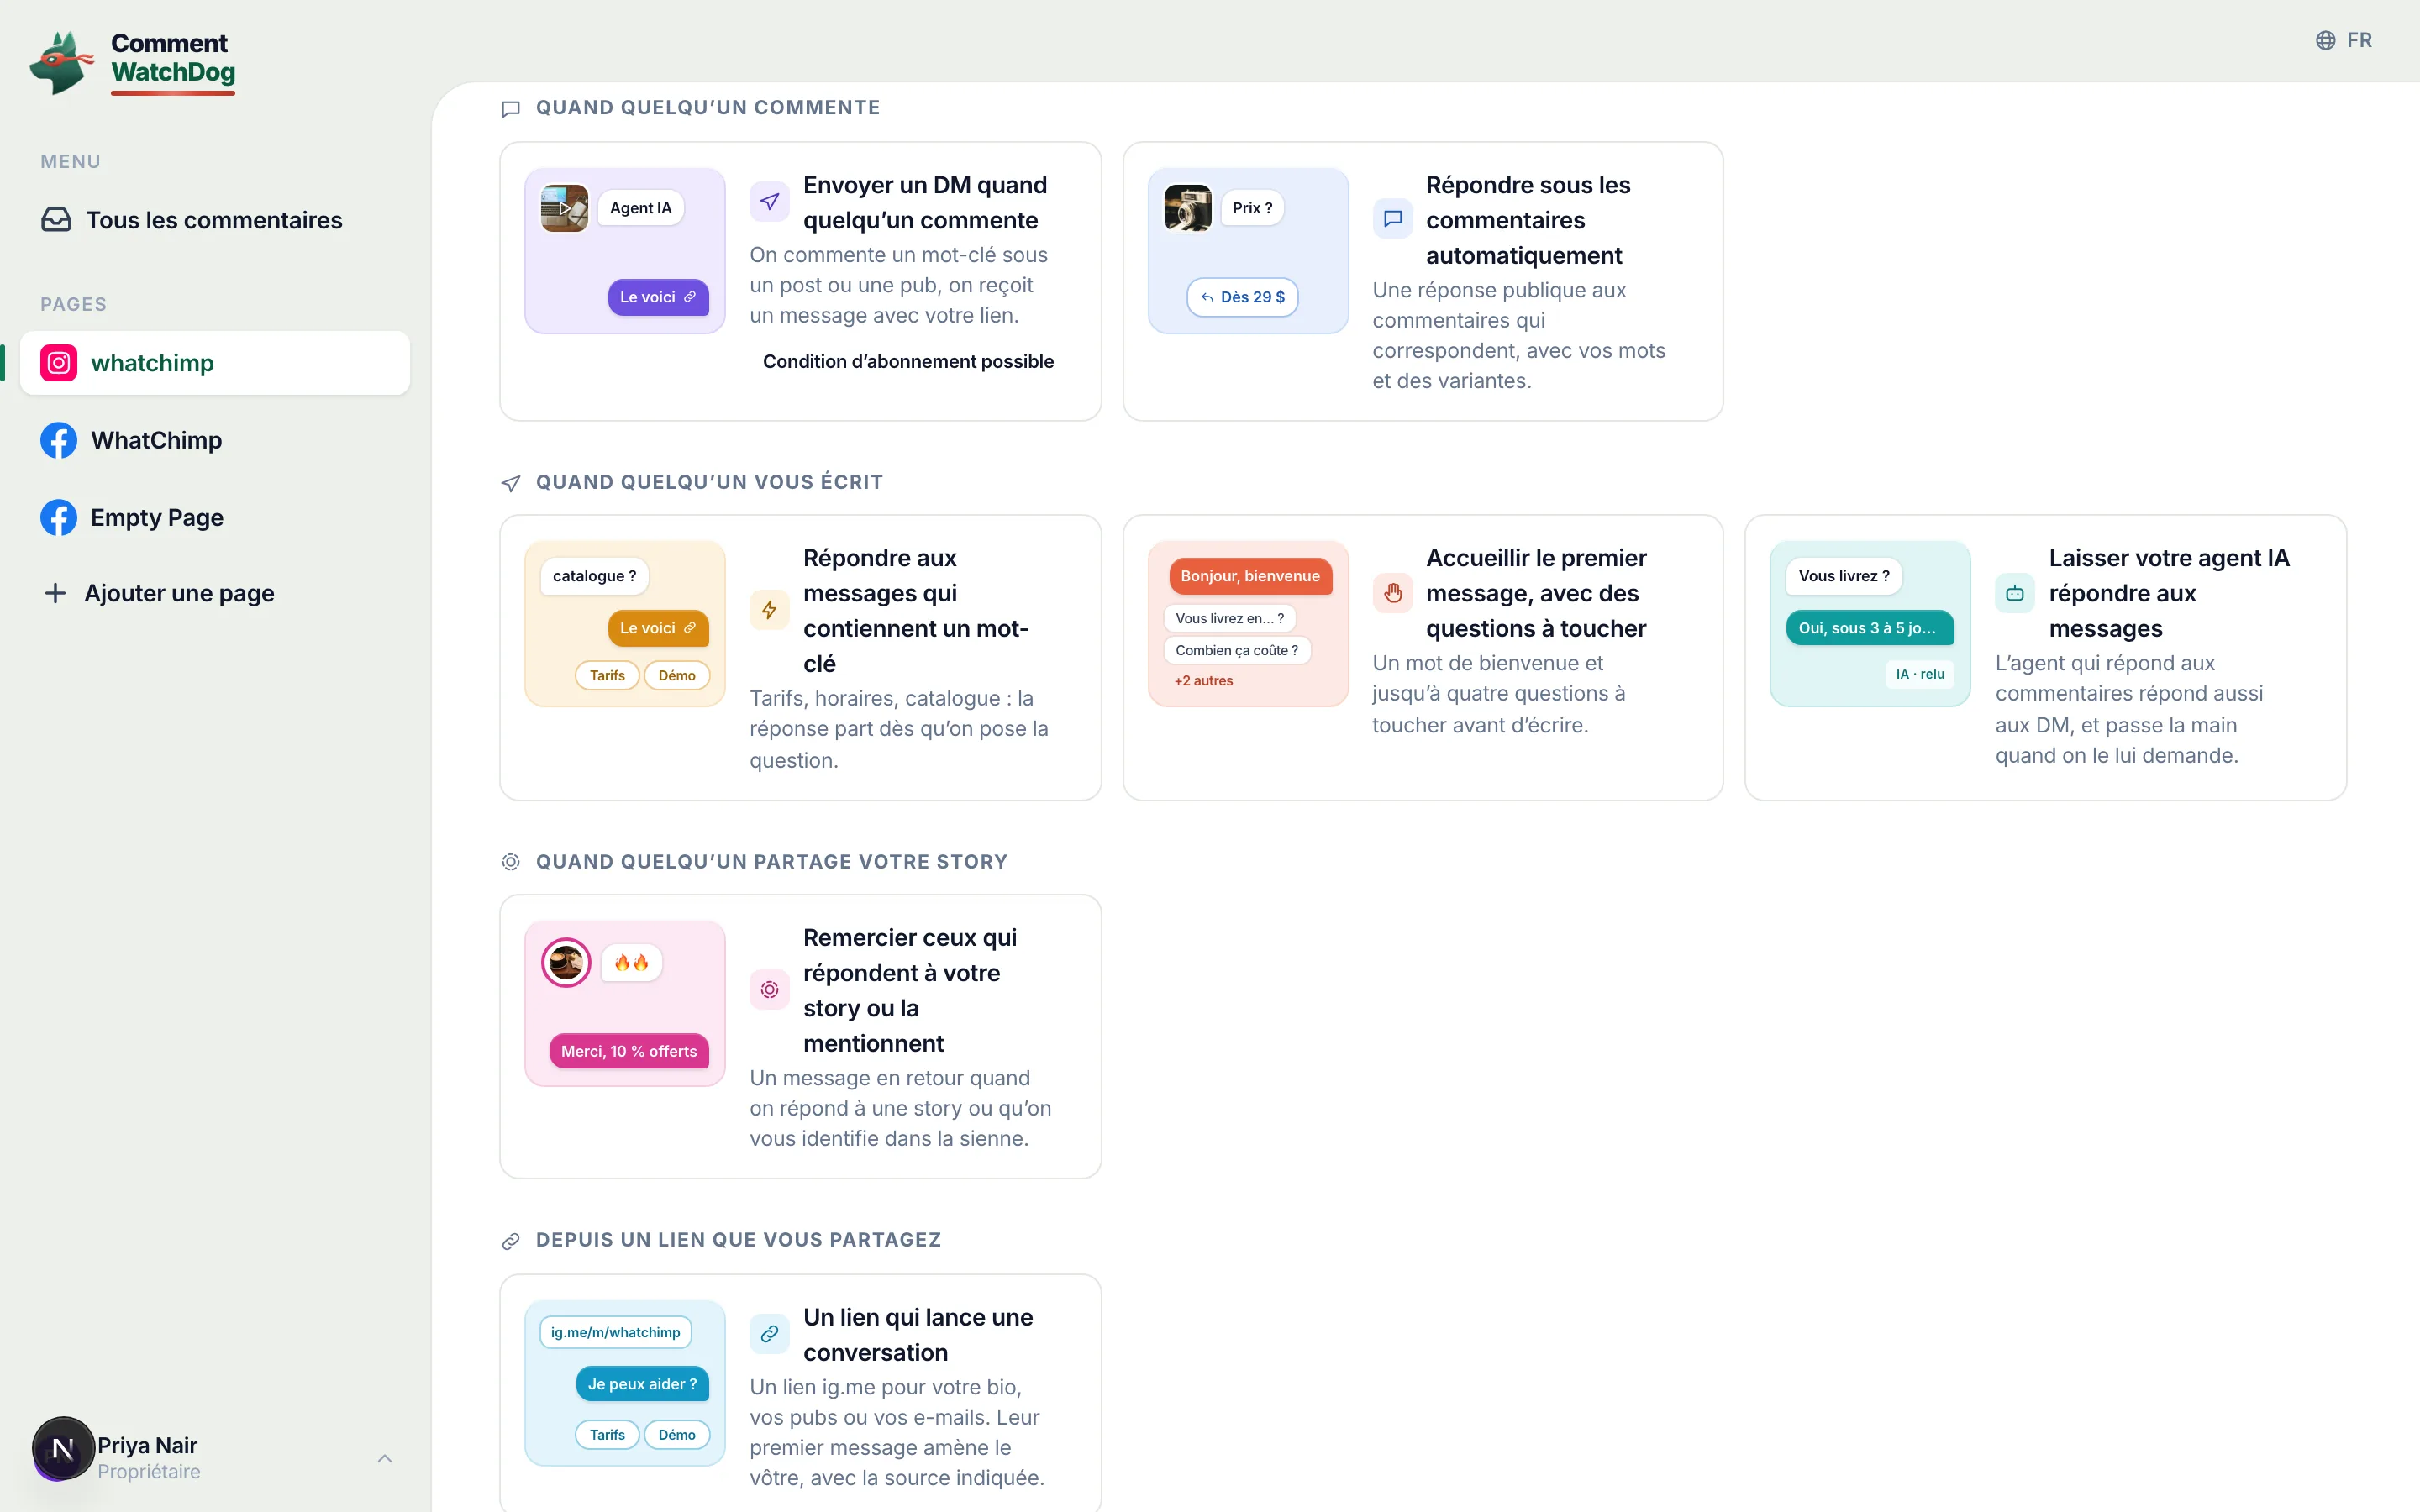Click the Dès 29 $ reply bubble
This screenshot has width=2420, height=1512.
tap(1243, 297)
